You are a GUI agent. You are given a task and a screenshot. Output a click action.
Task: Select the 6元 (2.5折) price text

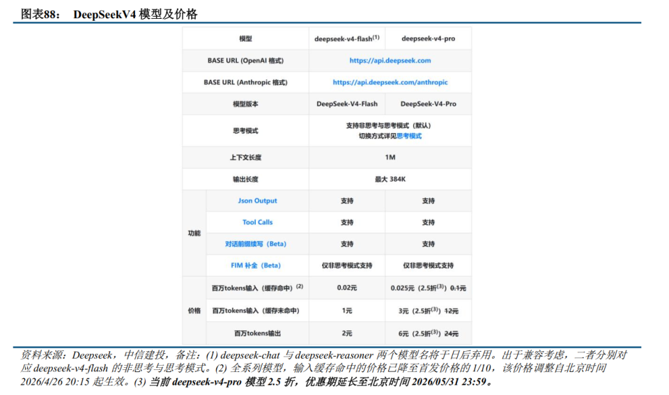(x=420, y=334)
